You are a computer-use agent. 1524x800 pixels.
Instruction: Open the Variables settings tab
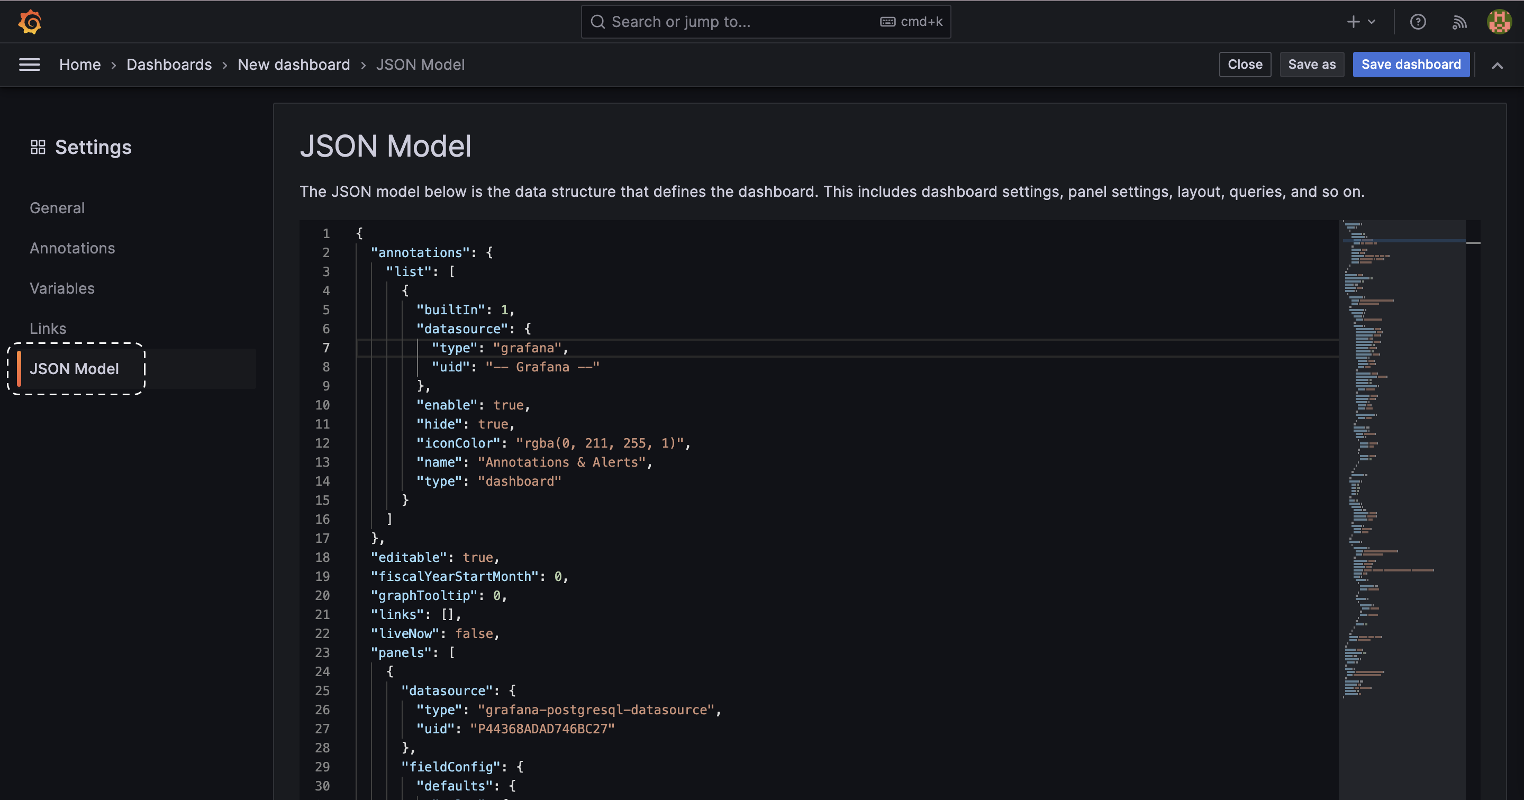coord(62,288)
